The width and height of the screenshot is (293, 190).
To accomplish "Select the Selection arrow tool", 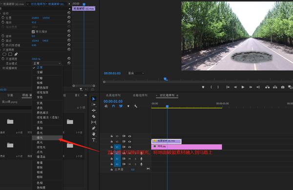I will click(94, 99).
